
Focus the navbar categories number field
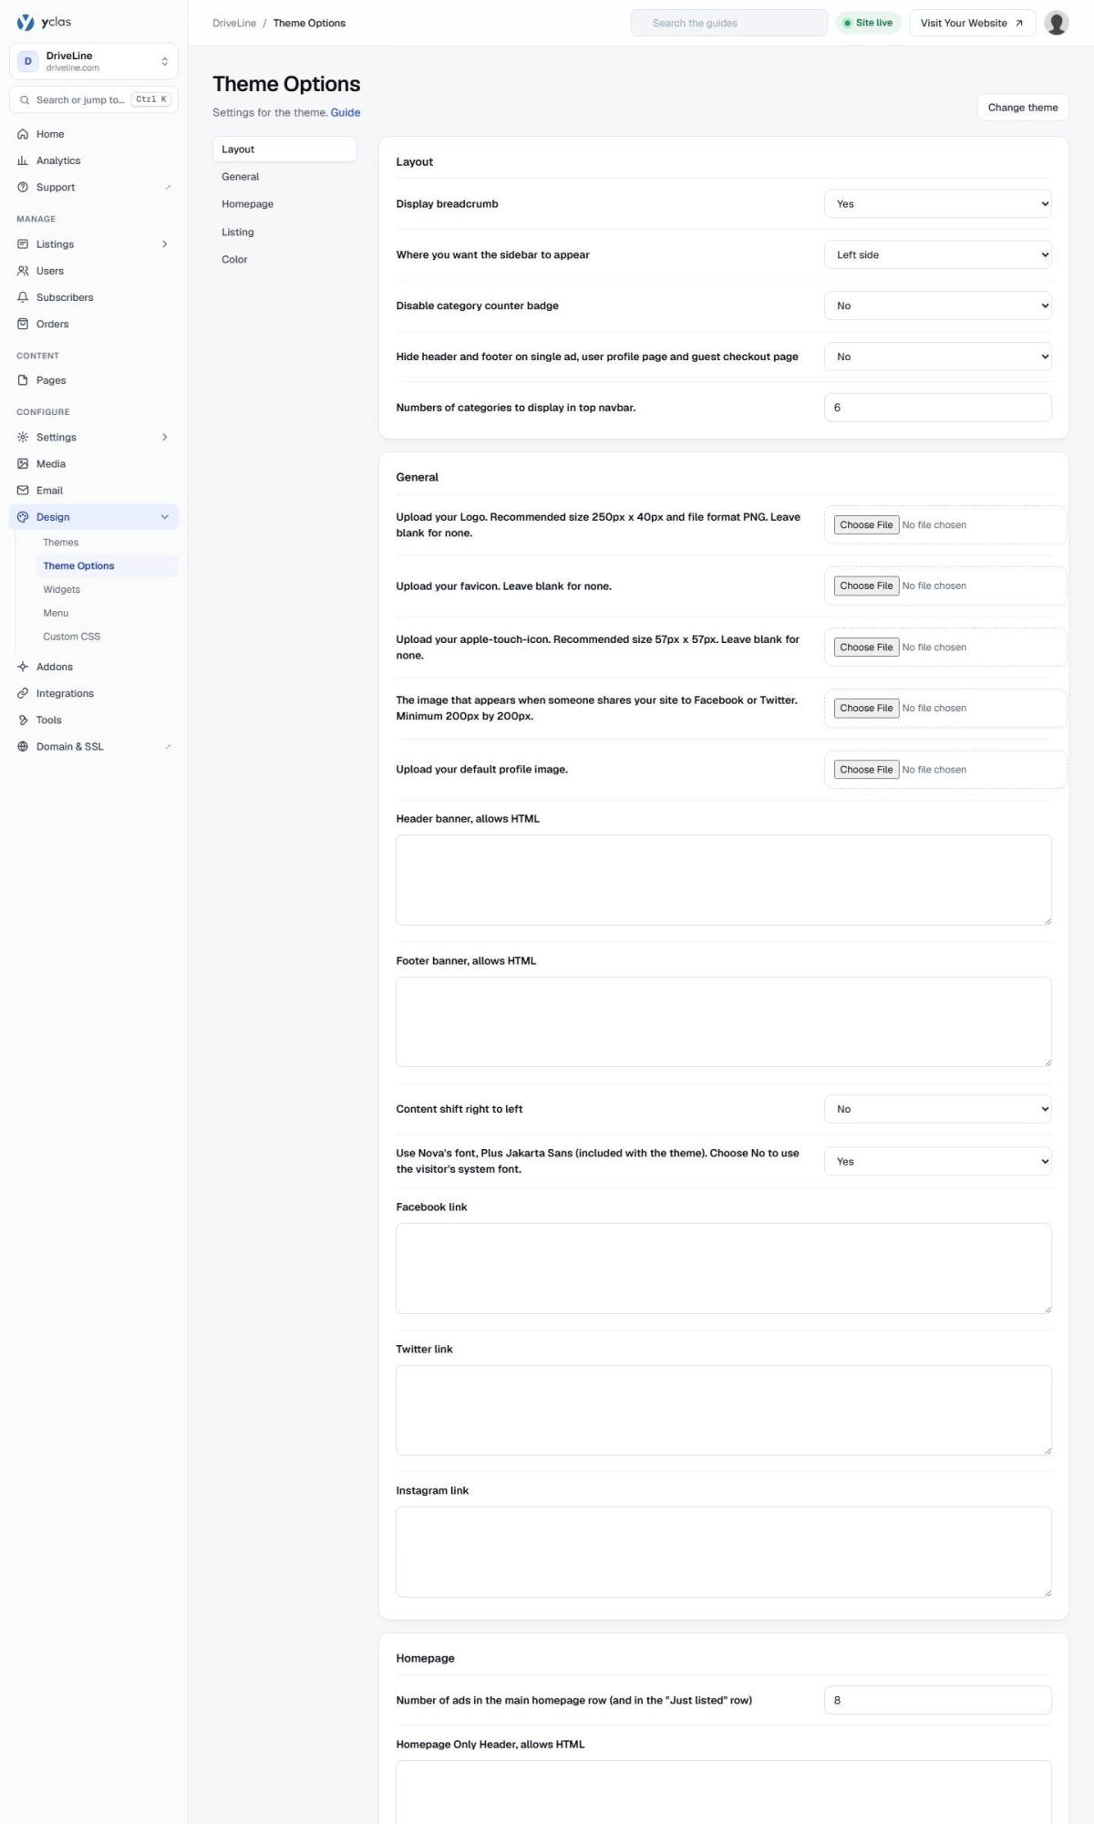(x=937, y=408)
